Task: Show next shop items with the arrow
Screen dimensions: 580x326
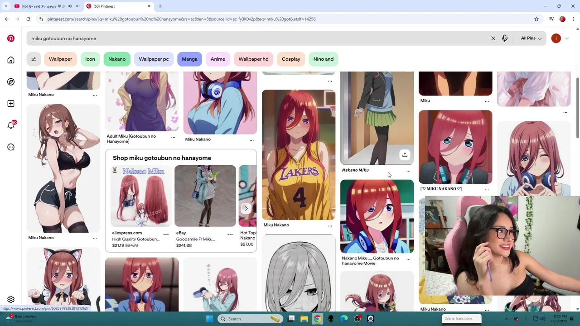Action: coord(246,209)
